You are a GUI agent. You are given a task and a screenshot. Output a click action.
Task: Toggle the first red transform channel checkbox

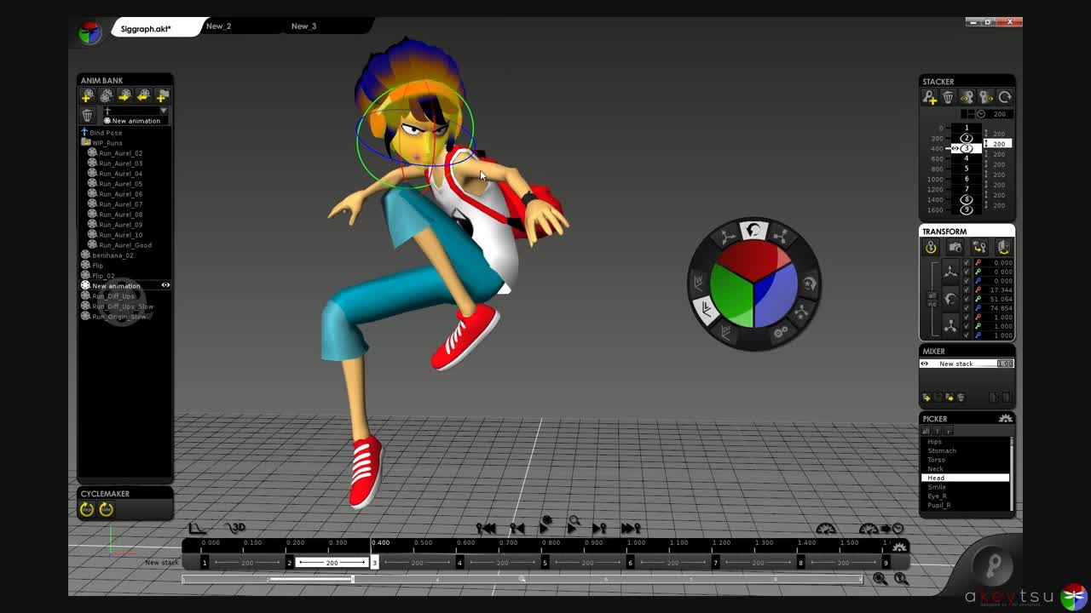pyautogui.click(x=967, y=262)
